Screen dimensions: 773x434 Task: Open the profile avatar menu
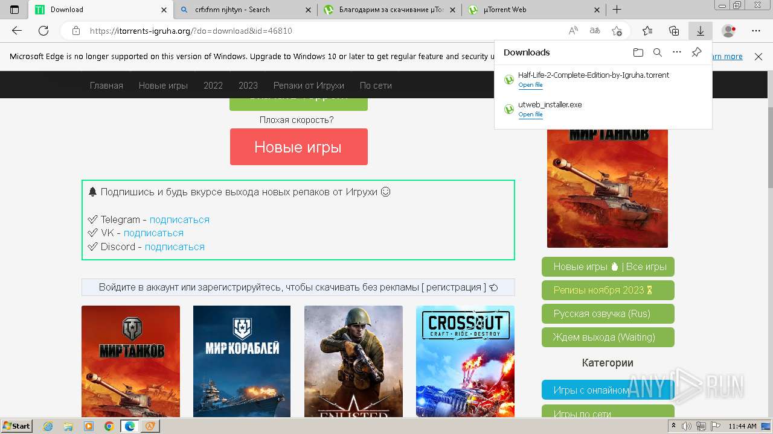pyautogui.click(x=729, y=31)
